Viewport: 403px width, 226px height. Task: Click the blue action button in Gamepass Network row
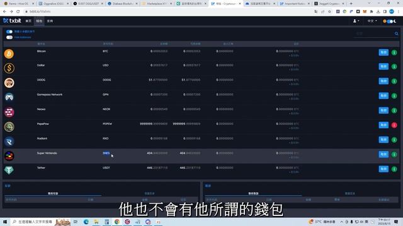[383, 95]
